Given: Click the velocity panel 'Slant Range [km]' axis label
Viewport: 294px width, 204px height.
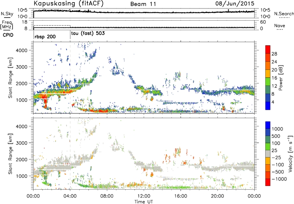Looking at the screenshot, I should click(x=10, y=154).
